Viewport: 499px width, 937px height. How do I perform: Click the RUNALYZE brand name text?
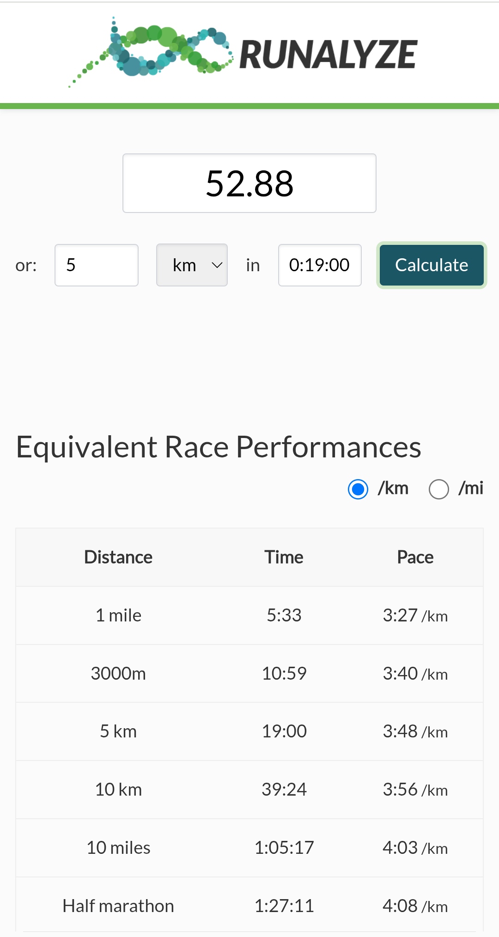pos(329,55)
